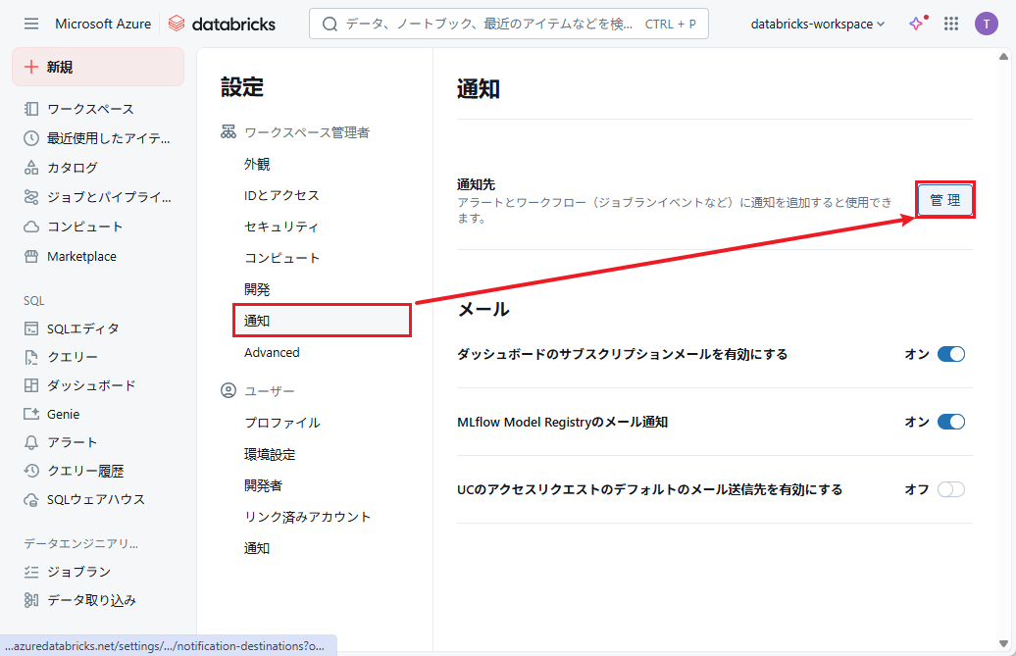Open the Advanced settings section
1016x656 pixels.
coord(272,352)
